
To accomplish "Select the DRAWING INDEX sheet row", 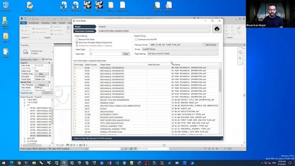I will point(146,103).
